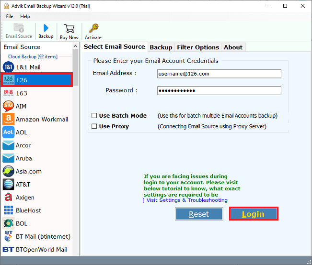Choose Amazon Workmail email source
The width and height of the screenshot is (312, 265).
click(42, 119)
